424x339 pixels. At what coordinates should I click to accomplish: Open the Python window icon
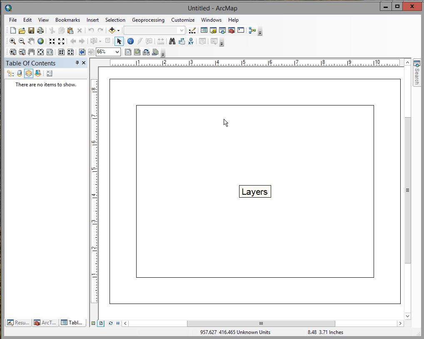pos(241,30)
